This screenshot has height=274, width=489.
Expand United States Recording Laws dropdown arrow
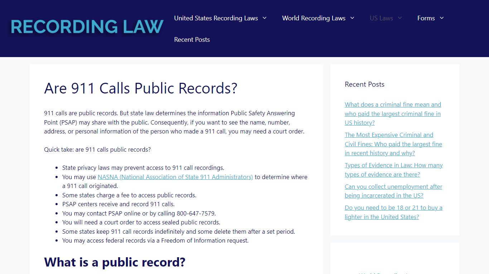coord(265,18)
